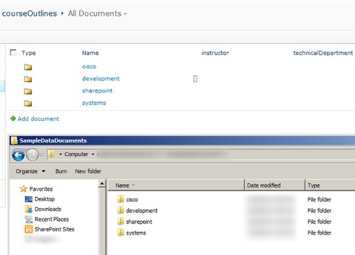Expand the arrow before Computer in address bar
The width and height of the screenshot is (355, 255).
tap(60, 154)
